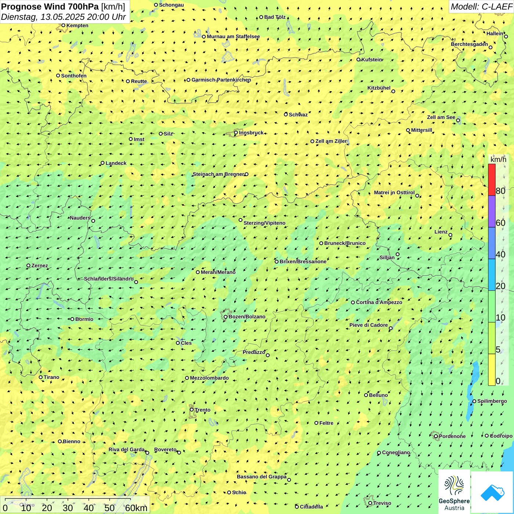This screenshot has width=514, height=514.
Task: Click the 'Cles' label
Action: 186,343
